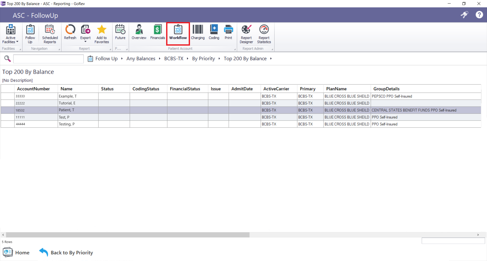
Task: Click the wrench tools icon in header
Action: coord(464,15)
